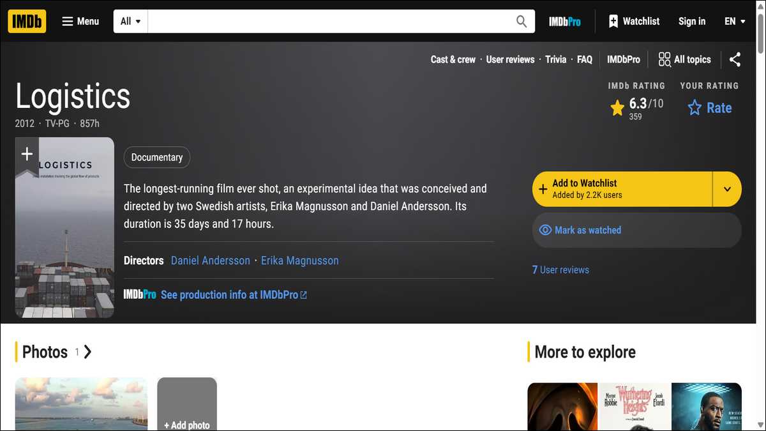Viewport: 766px width, 431px height.
Task: Select the Documentary genre chip
Action: pos(157,157)
